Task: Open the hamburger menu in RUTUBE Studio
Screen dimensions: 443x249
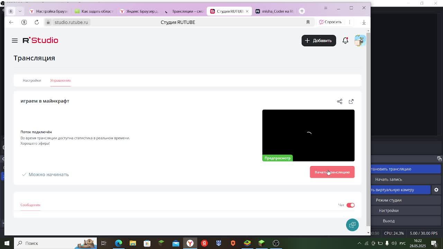Action: [15, 40]
